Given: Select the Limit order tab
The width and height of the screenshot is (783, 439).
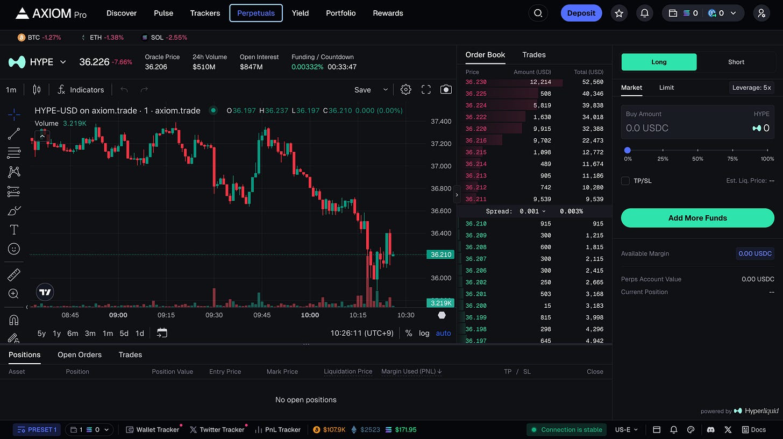Looking at the screenshot, I should point(666,87).
